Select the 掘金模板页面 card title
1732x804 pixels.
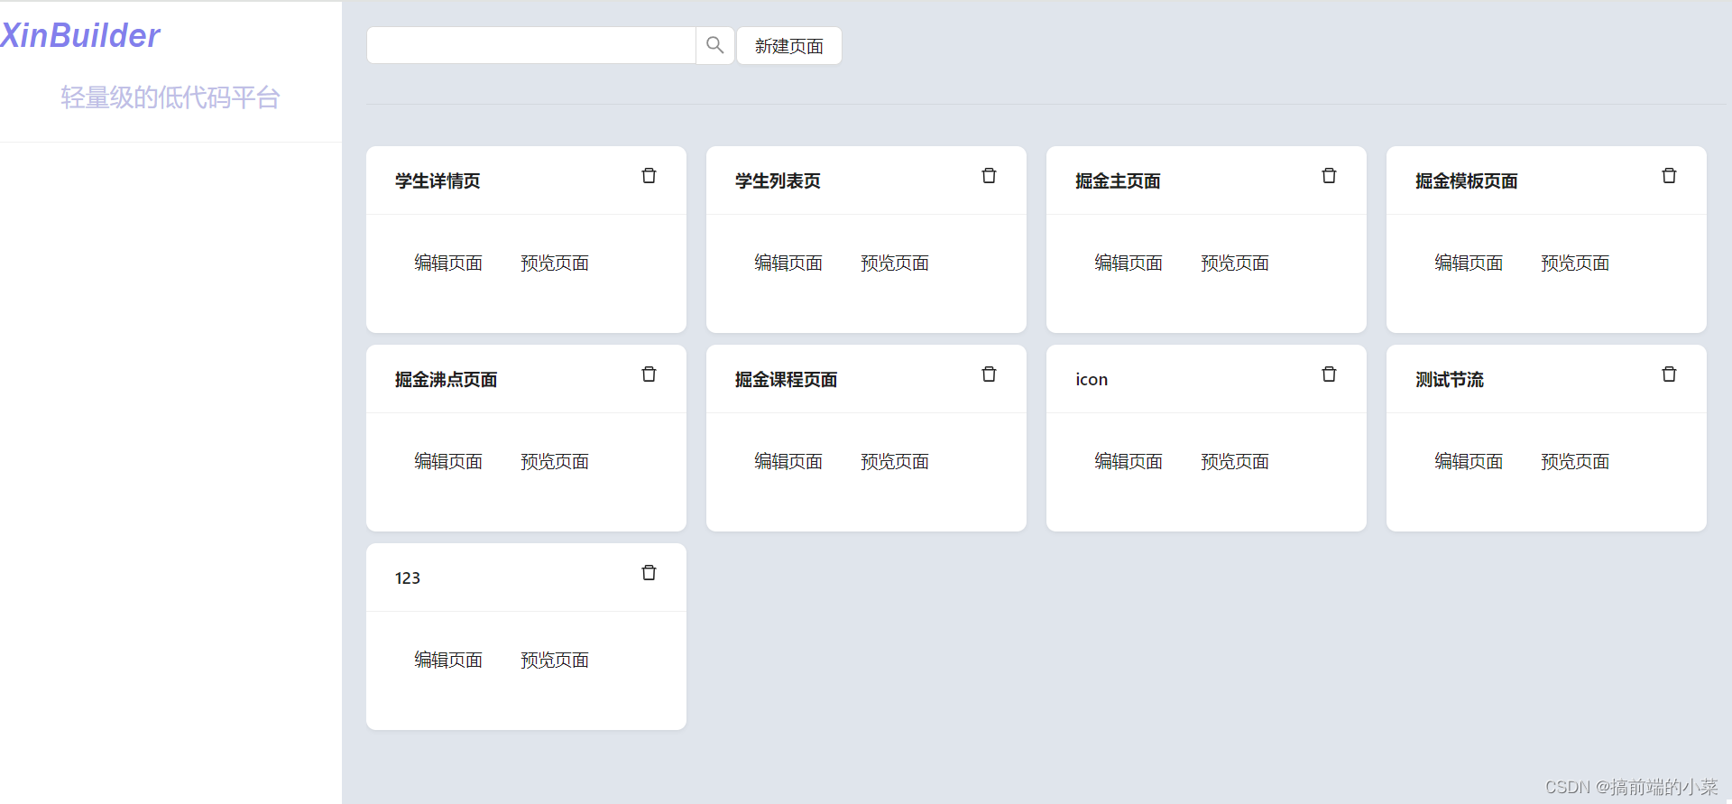tap(1467, 180)
